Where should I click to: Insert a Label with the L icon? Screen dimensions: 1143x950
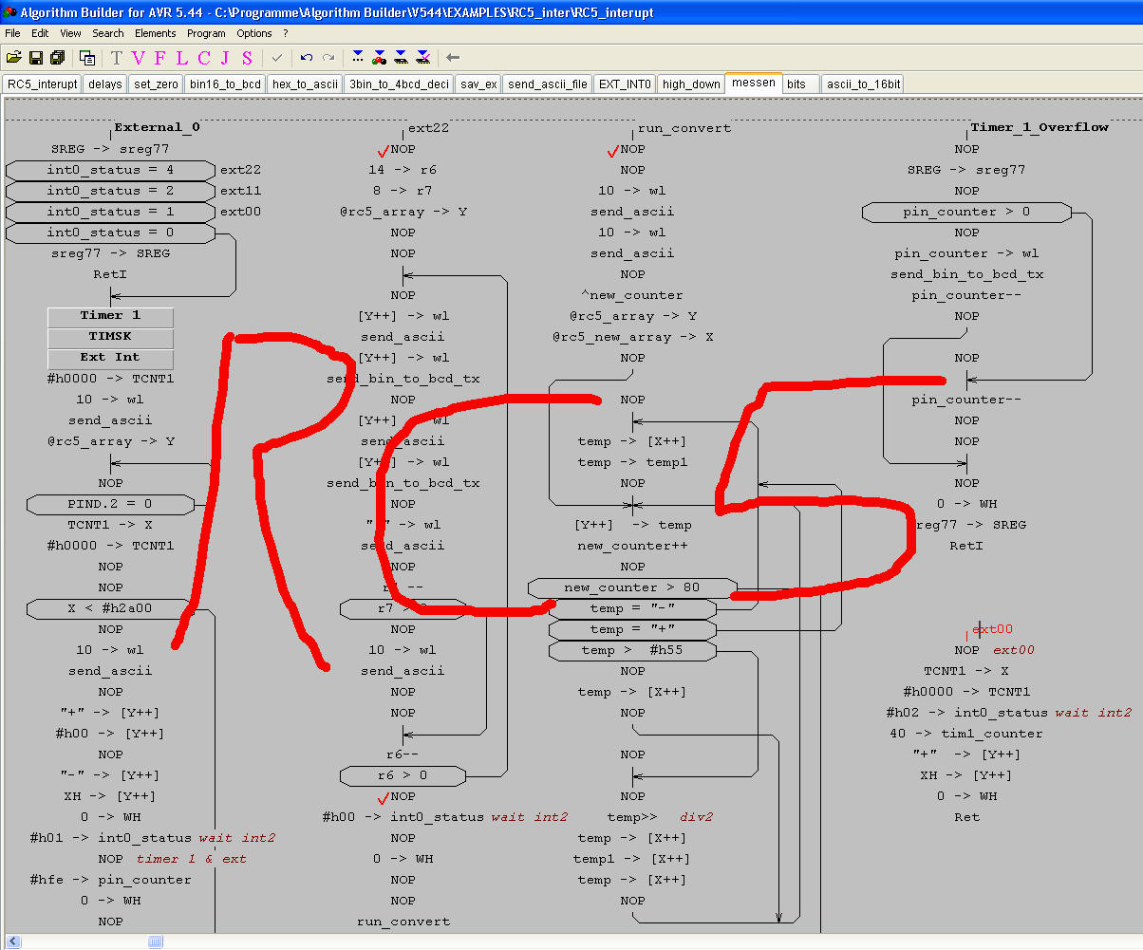point(180,58)
